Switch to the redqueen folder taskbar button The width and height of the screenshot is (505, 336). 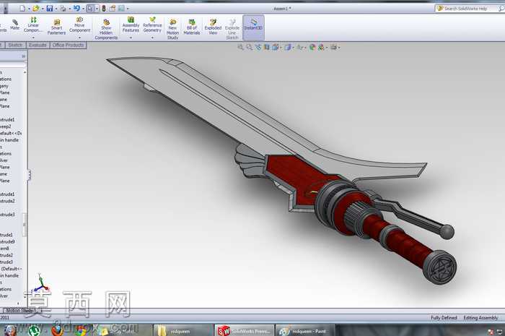click(183, 331)
